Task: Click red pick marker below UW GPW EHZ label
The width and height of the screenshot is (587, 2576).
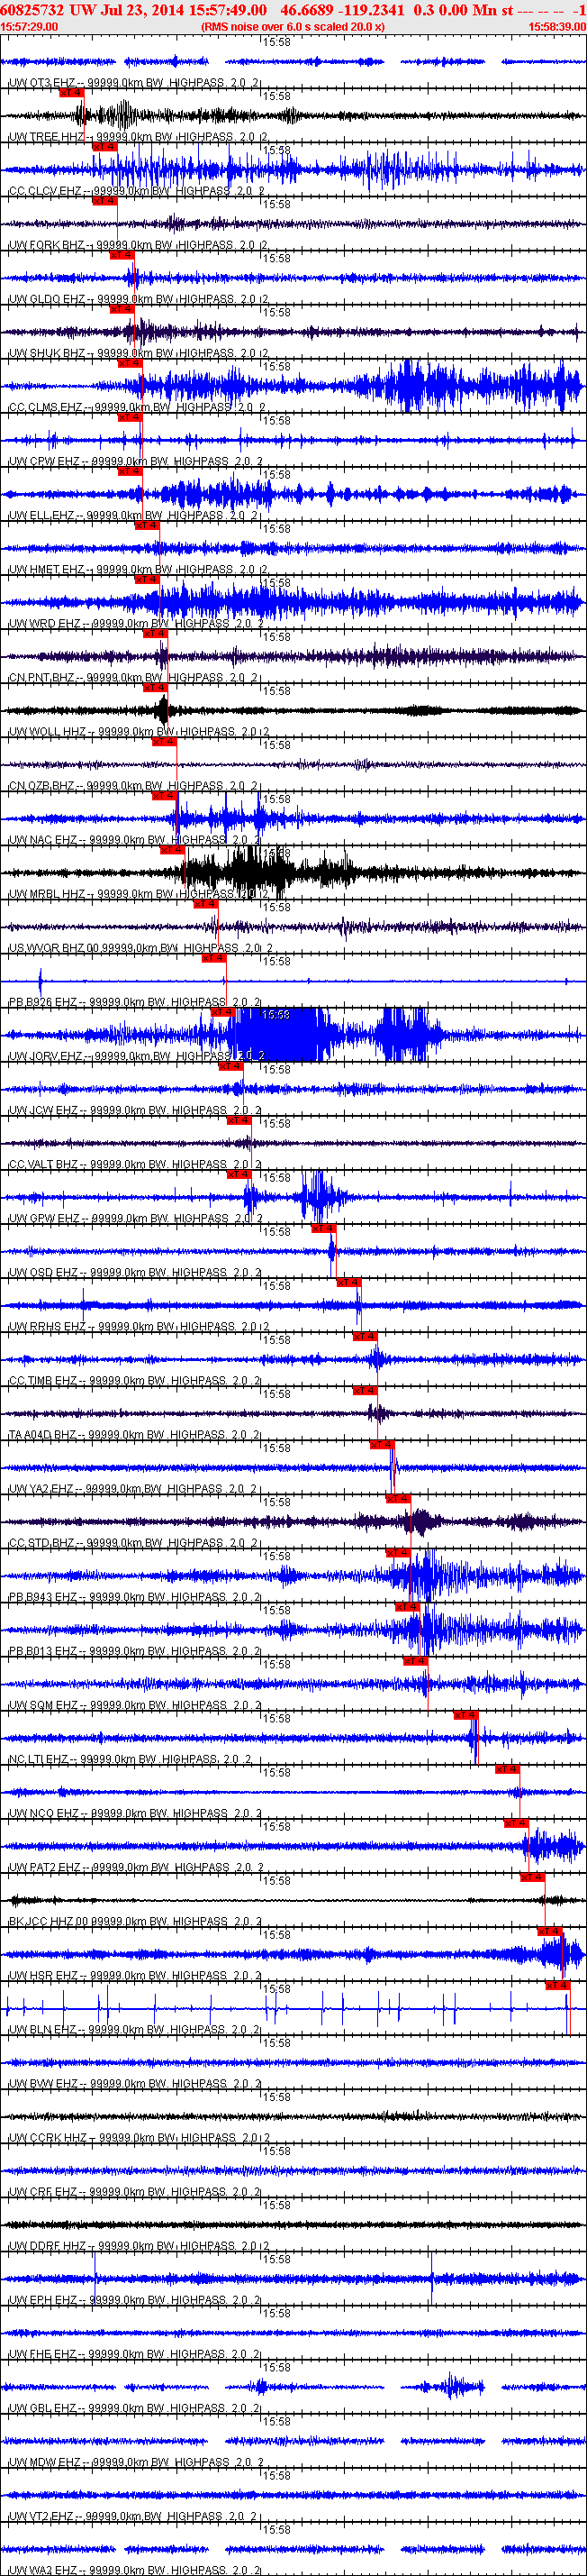Action: point(322,1228)
